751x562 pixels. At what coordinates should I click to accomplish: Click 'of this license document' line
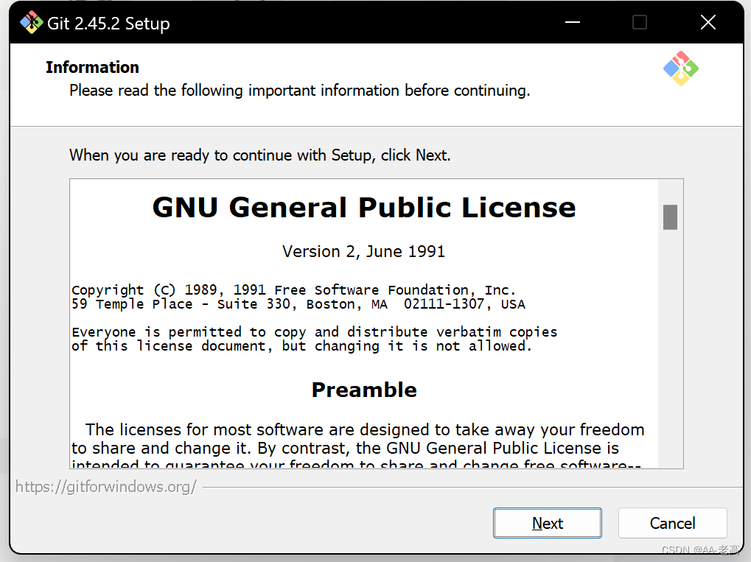301,346
